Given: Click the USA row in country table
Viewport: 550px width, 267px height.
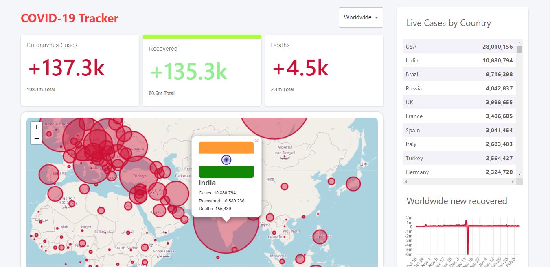Looking at the screenshot, I should 459,46.
